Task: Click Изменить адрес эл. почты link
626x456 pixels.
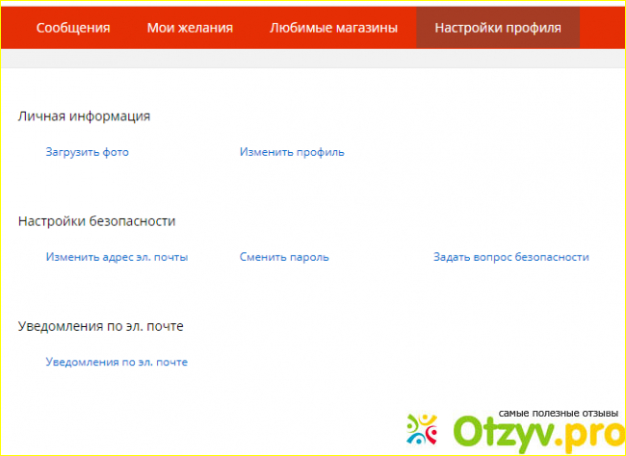Action: [x=117, y=257]
